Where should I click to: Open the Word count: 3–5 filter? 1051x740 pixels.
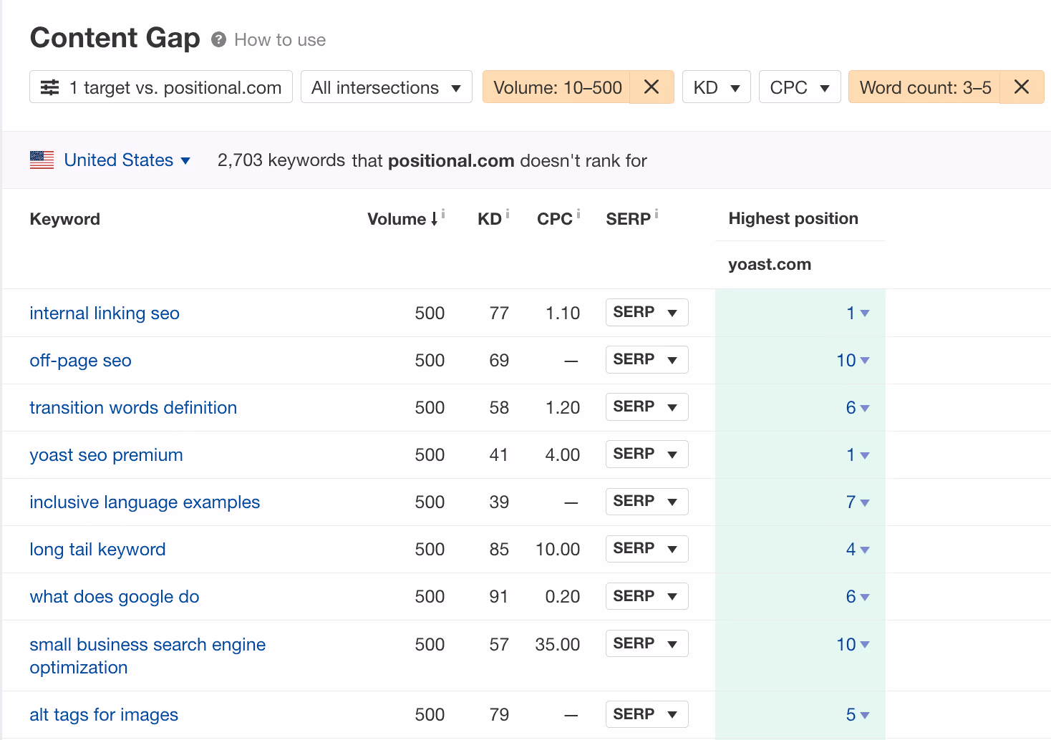point(925,87)
